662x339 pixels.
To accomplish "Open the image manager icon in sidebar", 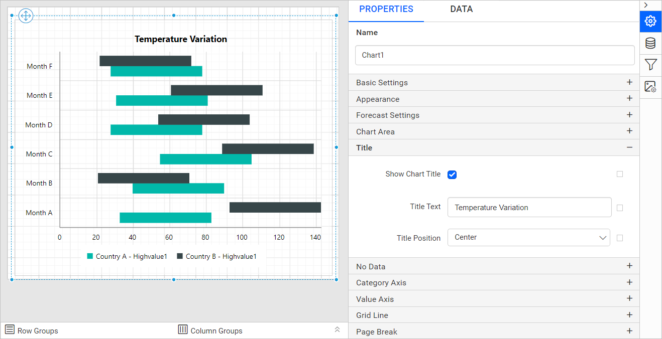I will [650, 87].
